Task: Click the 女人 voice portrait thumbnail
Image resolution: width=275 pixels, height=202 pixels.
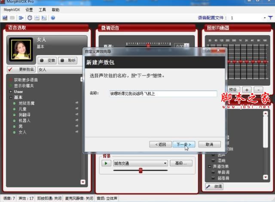Action: (21, 49)
